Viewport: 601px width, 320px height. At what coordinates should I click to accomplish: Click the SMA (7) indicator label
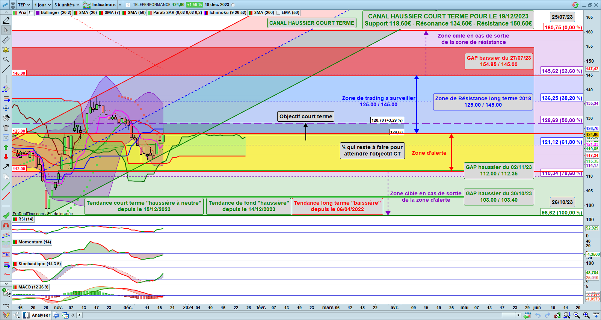click(x=110, y=13)
